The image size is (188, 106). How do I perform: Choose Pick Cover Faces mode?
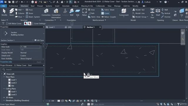pyautogui.click(x=30, y=24)
